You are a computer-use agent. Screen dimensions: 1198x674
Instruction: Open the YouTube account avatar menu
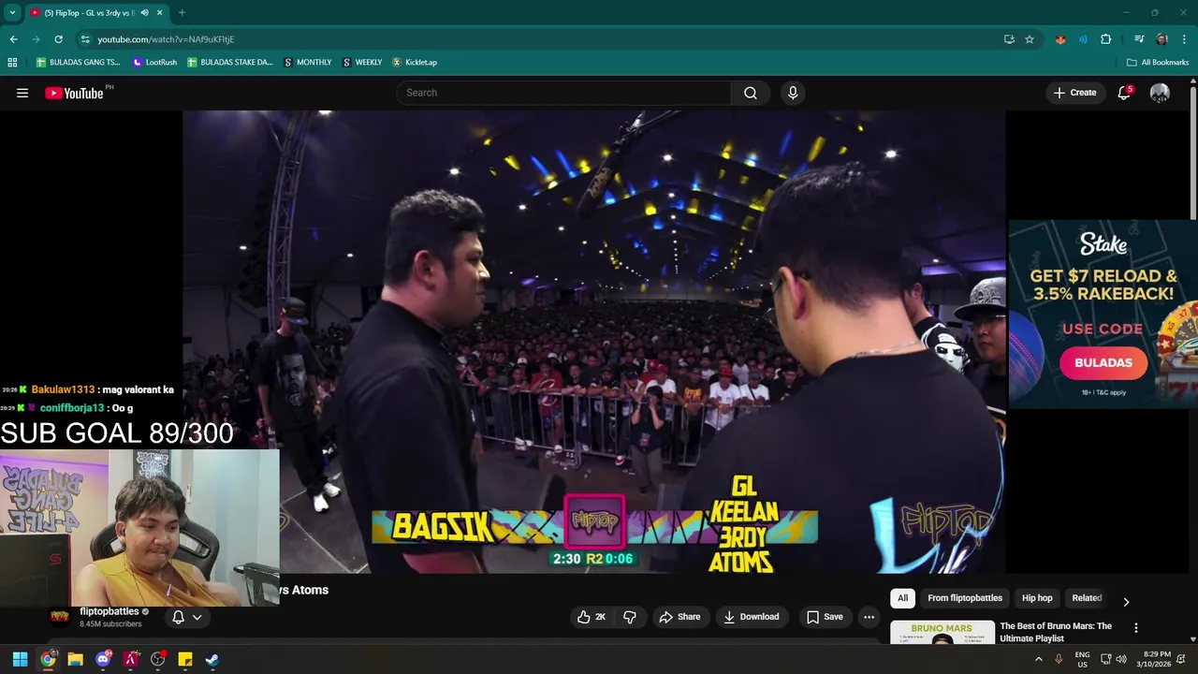point(1160,93)
